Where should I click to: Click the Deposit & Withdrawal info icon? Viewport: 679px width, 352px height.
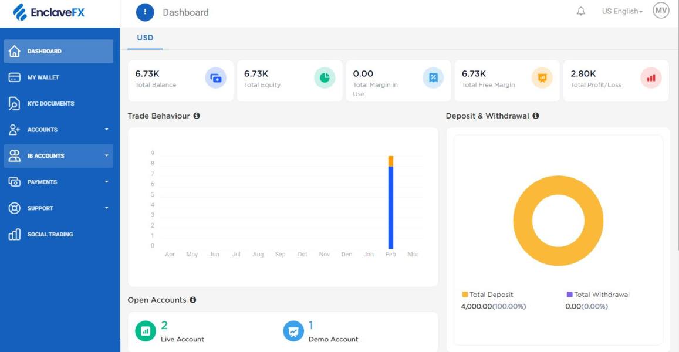[x=535, y=116]
